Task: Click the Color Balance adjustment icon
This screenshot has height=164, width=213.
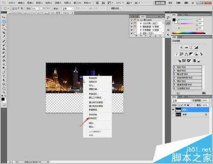Action: click(x=186, y=54)
